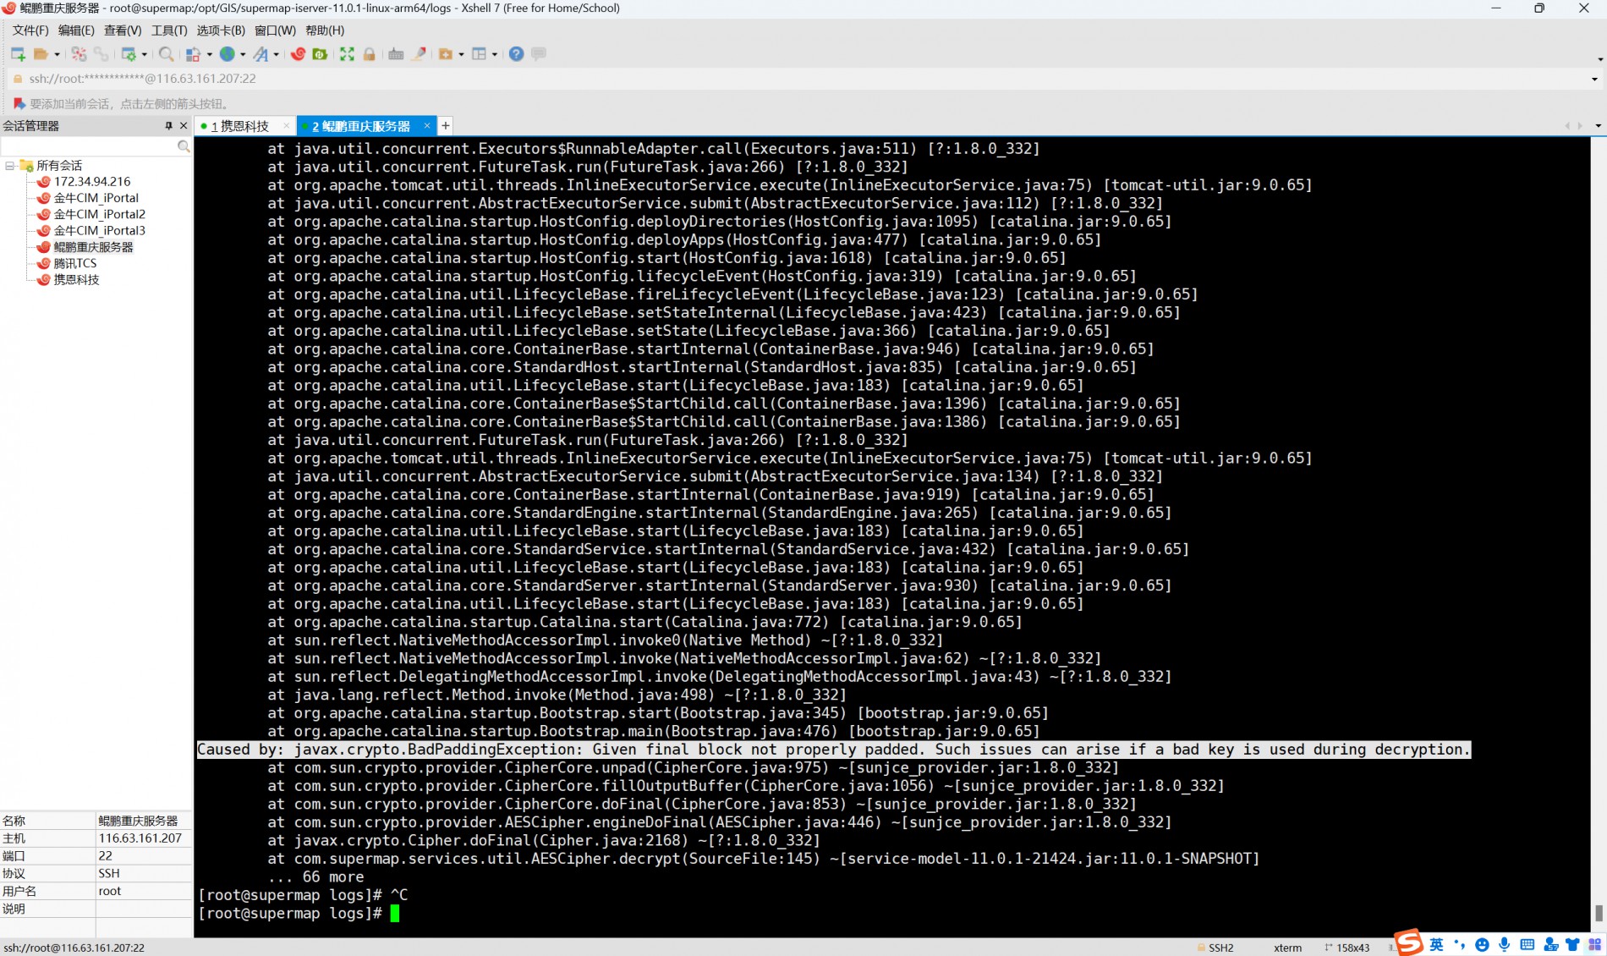This screenshot has height=956, width=1607.
Task: Click the Encoding globe icon
Action: 227,54
